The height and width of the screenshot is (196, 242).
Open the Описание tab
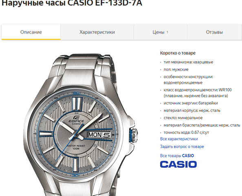click(31, 32)
